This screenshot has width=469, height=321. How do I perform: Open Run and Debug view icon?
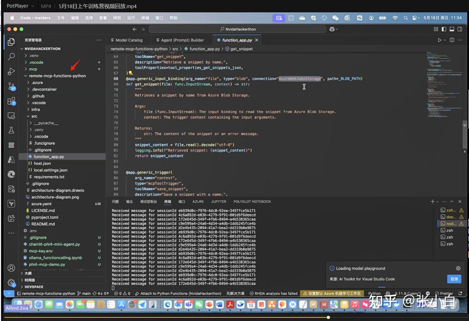[x=11, y=71]
